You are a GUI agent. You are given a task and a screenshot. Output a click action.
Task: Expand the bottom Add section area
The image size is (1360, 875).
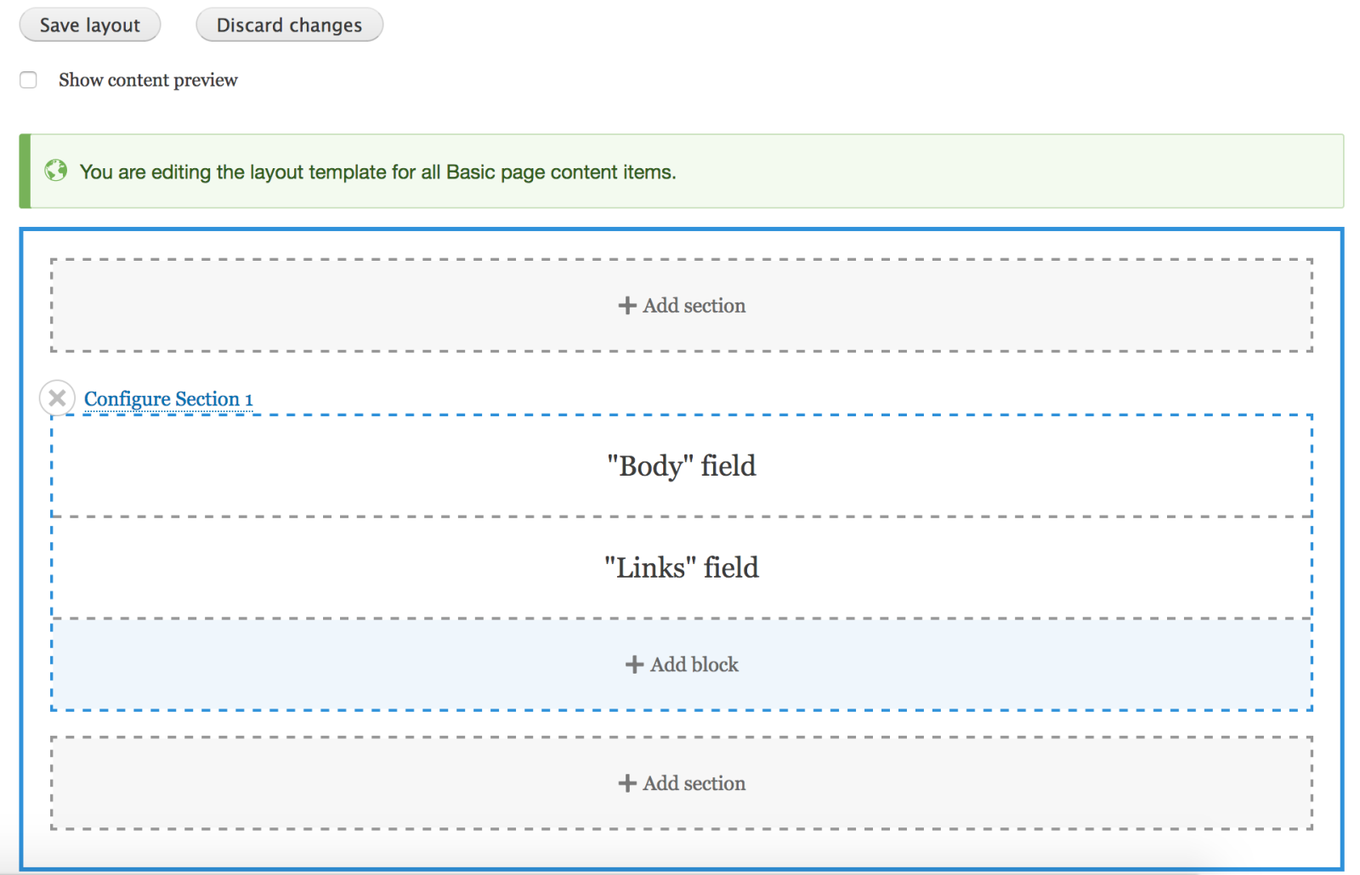[680, 782]
